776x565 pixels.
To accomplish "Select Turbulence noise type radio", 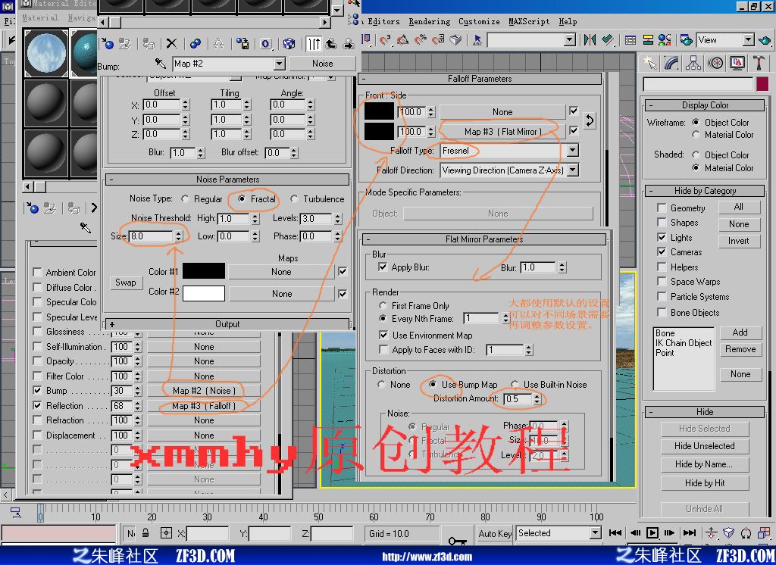I will pyautogui.click(x=294, y=199).
